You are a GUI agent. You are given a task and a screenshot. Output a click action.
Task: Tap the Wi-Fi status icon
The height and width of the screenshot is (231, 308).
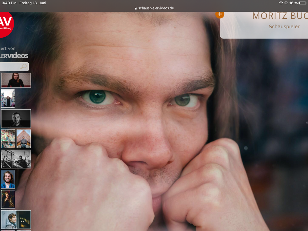coord(281,3)
